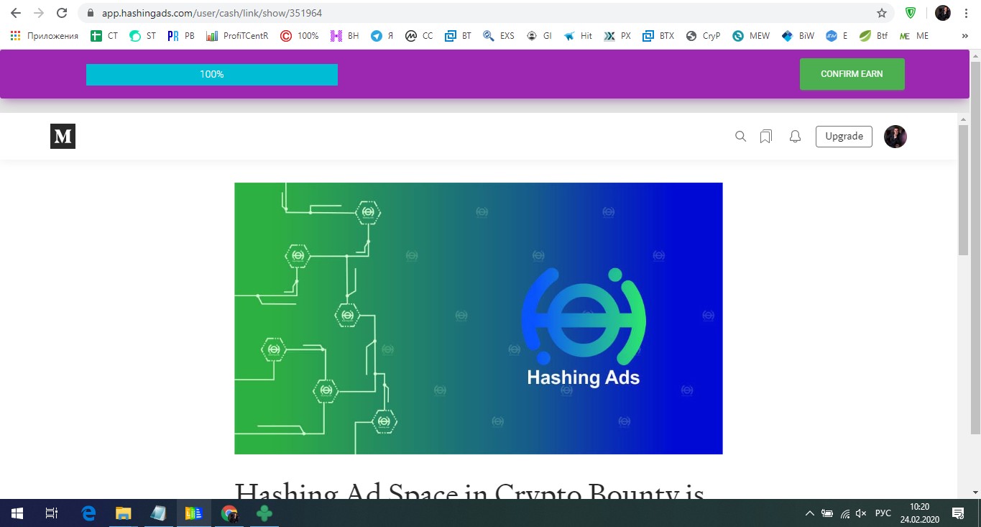Open Task View on the taskbar
The height and width of the screenshot is (527, 981).
pos(52,513)
